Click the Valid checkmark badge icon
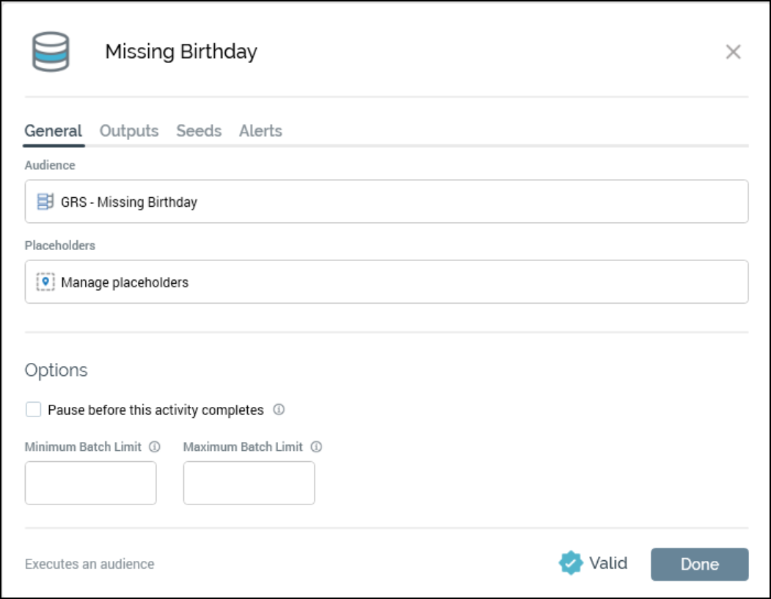Screen dimensions: 771x599 [x=570, y=563]
